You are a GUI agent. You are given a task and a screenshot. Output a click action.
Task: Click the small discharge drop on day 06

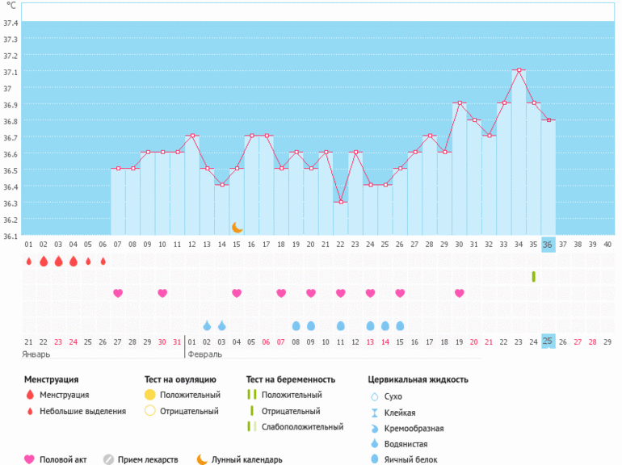coord(103,262)
